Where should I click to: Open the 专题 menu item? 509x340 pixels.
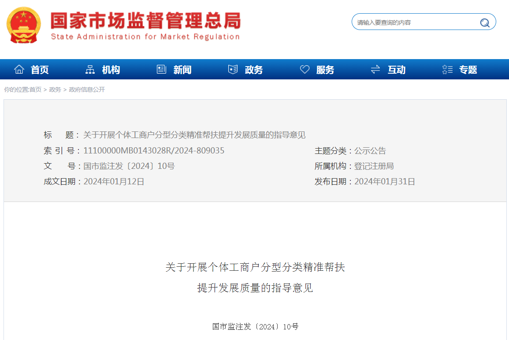pos(468,70)
